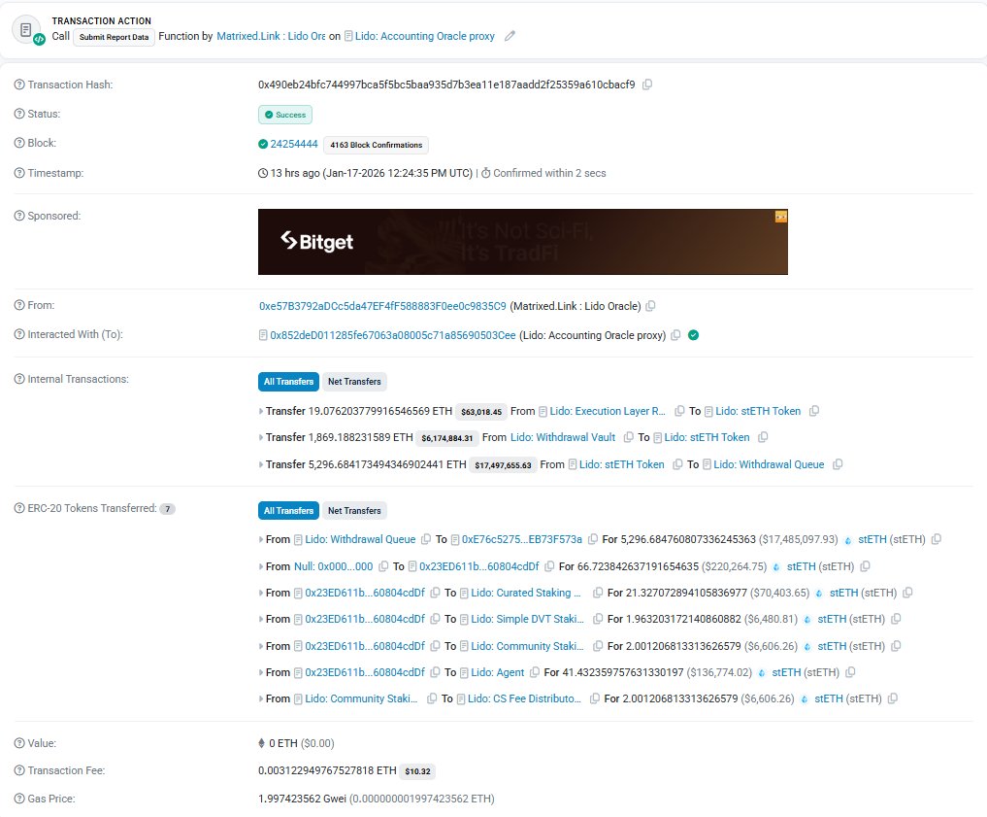Open help icon next to ERC-20 Tokens Transferred
Image resolution: width=987 pixels, height=817 pixels.
coord(19,508)
